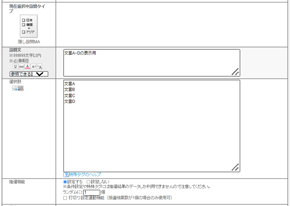290x206 pixels.
Task: Click in the 設問文 text area
Action: click(x=151, y=63)
